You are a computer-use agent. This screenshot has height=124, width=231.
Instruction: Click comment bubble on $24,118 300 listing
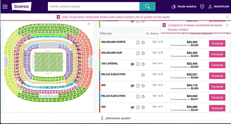(133, 86)
